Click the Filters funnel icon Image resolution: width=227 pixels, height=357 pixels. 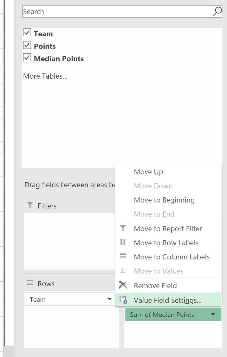(x=30, y=205)
